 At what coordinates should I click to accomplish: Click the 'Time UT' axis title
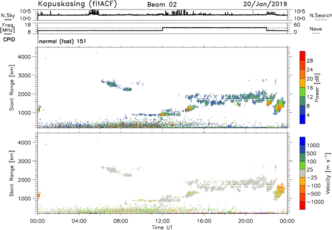pos(162,228)
